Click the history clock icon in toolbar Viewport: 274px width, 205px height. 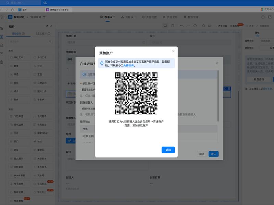(x=195, y=26)
